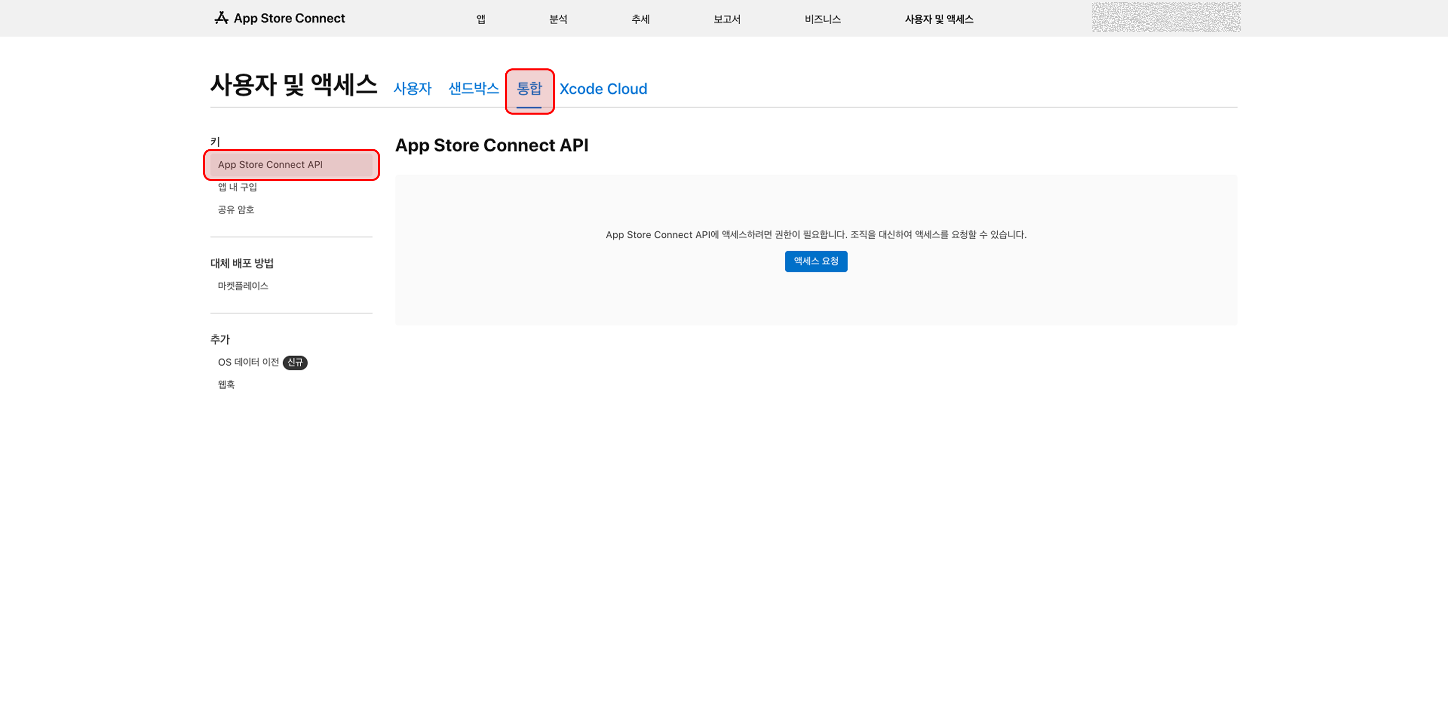The height and width of the screenshot is (724, 1448).
Task: Switch to the 샌드박스 tab
Action: (x=473, y=89)
